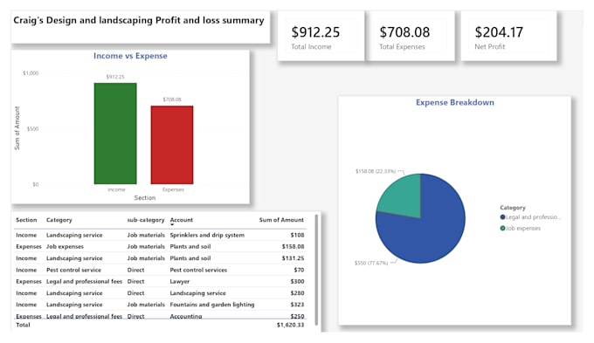Viewport: 594px width, 343px height.
Task: Select the Job expenses category cell
Action: [65, 246]
